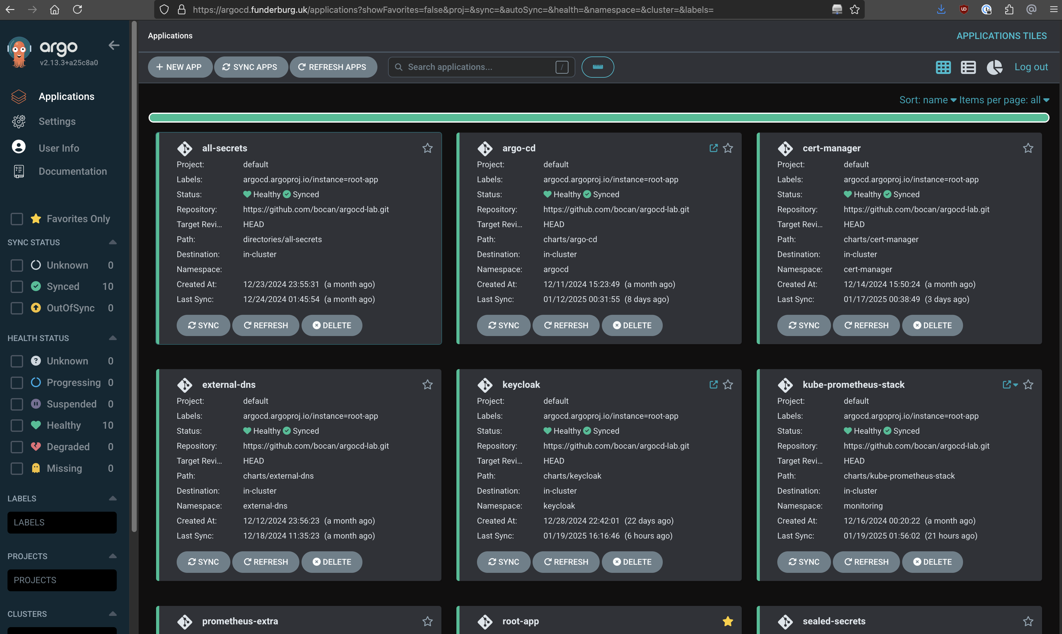The width and height of the screenshot is (1062, 634).
Task: Favorite the keycloak application star
Action: pyautogui.click(x=728, y=384)
